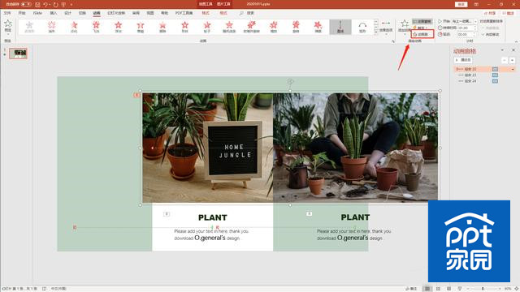
Task: Select the Lines (直线) motion path
Action: (x=340, y=27)
